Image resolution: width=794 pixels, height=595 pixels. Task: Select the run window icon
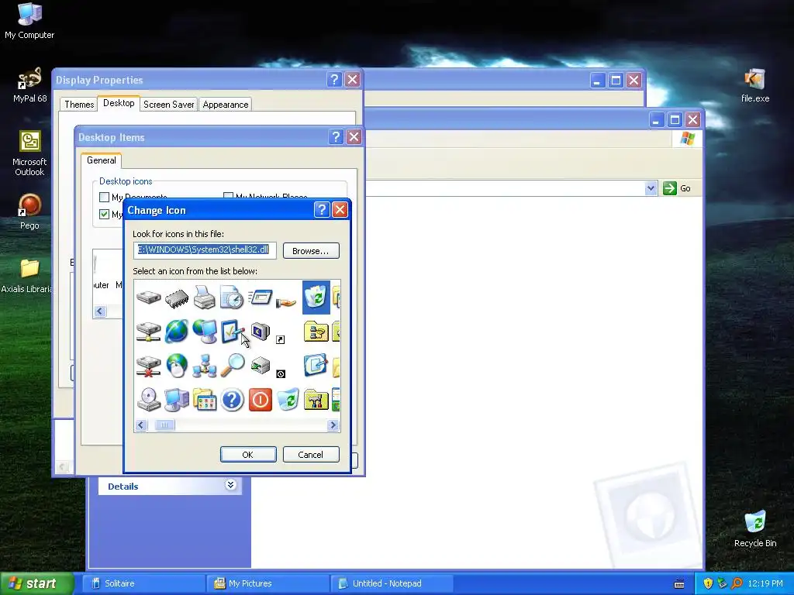(261, 297)
